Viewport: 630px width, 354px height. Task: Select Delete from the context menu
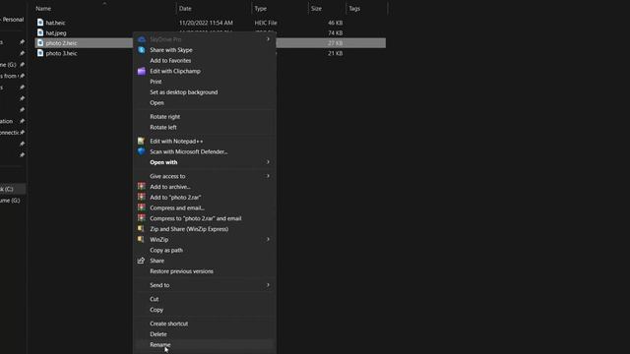click(x=158, y=334)
